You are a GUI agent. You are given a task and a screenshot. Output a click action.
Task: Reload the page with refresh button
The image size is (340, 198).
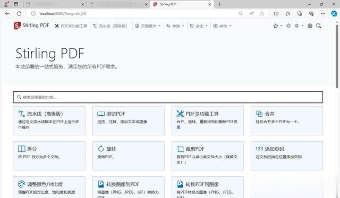(19, 13)
